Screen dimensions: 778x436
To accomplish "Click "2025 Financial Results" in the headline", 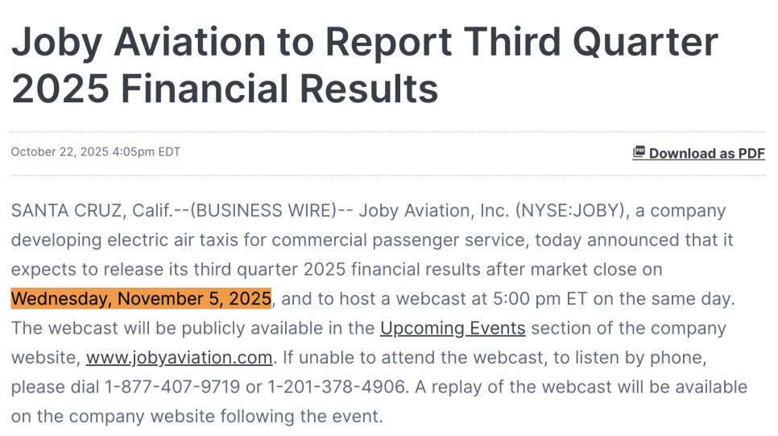I will [x=225, y=88].
